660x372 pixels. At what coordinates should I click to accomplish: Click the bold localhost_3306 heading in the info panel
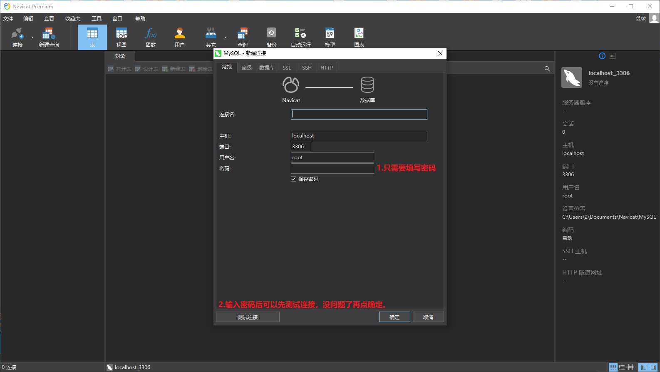(x=609, y=73)
